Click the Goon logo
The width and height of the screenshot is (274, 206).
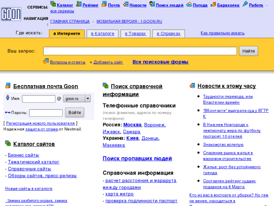[11, 14]
